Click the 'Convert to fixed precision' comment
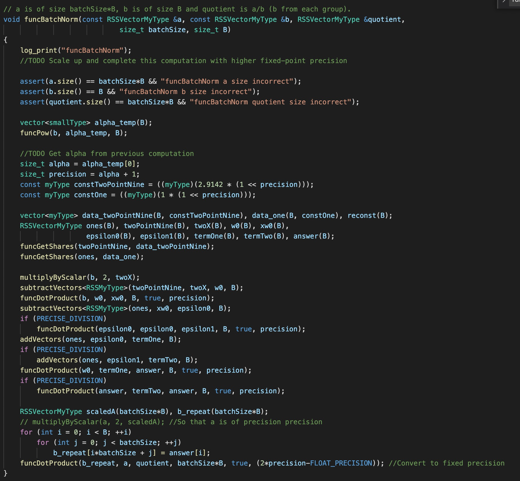This screenshot has height=481, width=520. [x=447, y=463]
